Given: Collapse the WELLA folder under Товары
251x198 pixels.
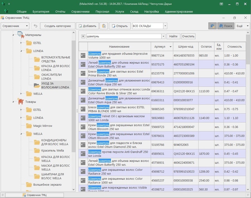Looking at the screenshot, I should (x=21, y=134).
